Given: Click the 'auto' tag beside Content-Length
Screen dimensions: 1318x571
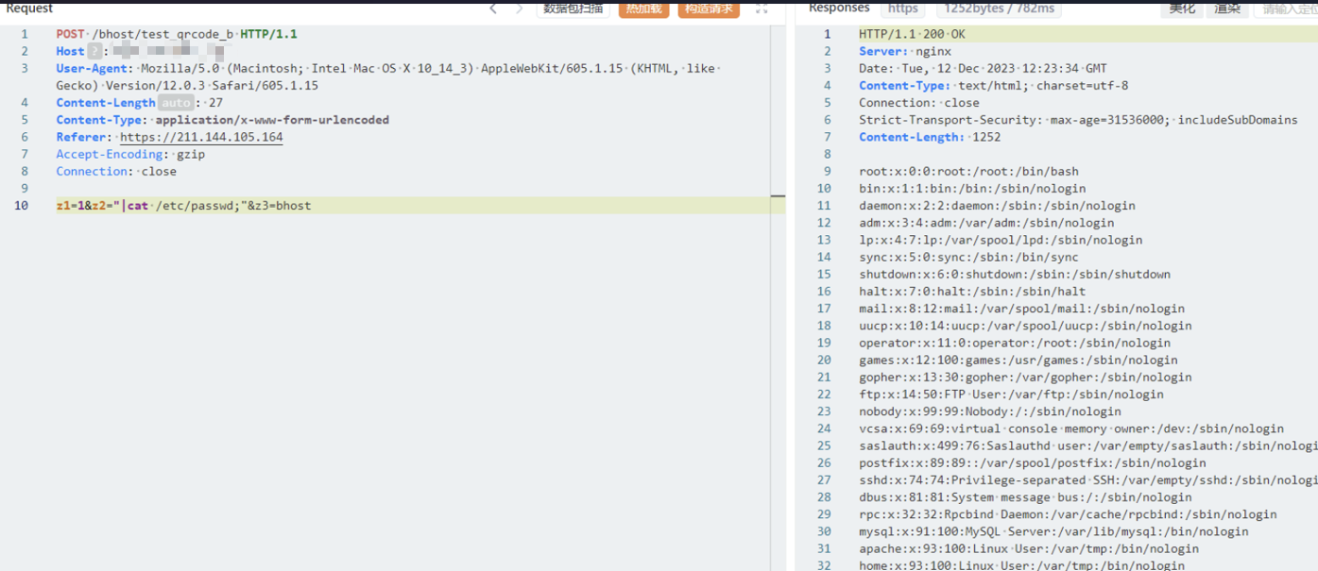Looking at the screenshot, I should (176, 103).
